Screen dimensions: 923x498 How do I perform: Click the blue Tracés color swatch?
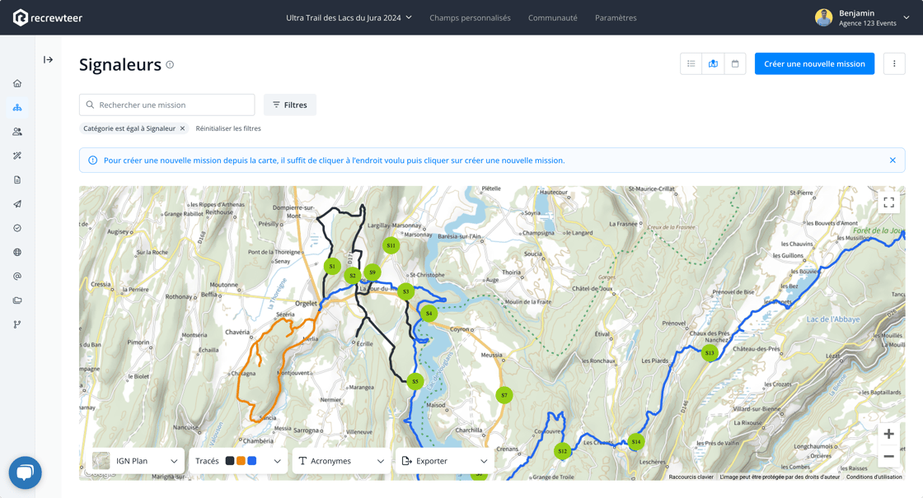[x=252, y=461]
